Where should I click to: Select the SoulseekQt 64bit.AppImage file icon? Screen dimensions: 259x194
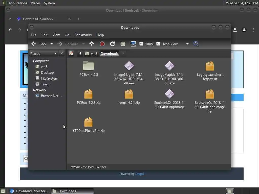point(169,94)
